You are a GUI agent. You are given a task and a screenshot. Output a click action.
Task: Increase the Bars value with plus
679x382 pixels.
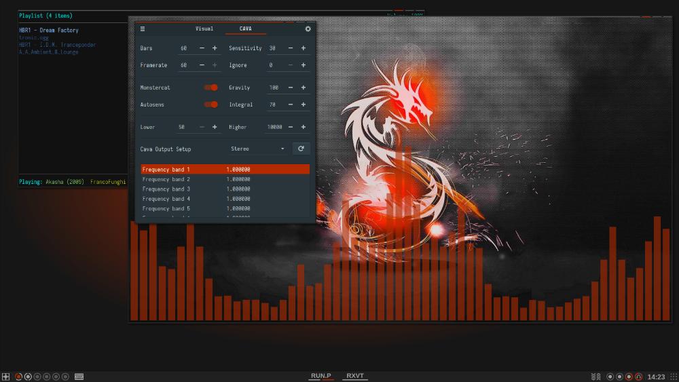pos(215,48)
